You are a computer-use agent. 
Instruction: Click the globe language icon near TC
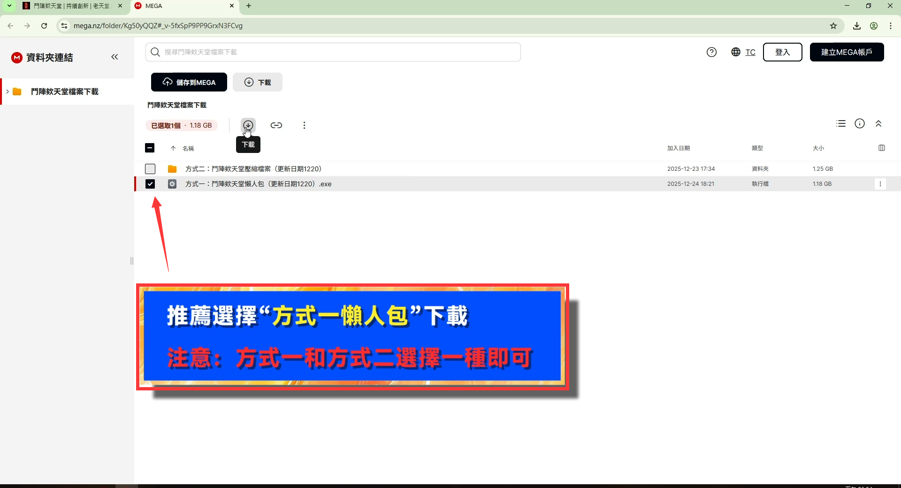[735, 52]
